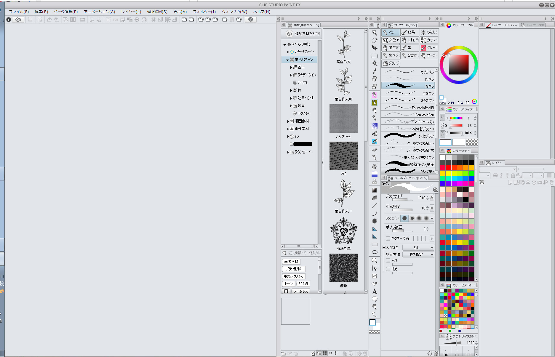
Task: Click the ブラシ形状 tag button
Action: 293,269
